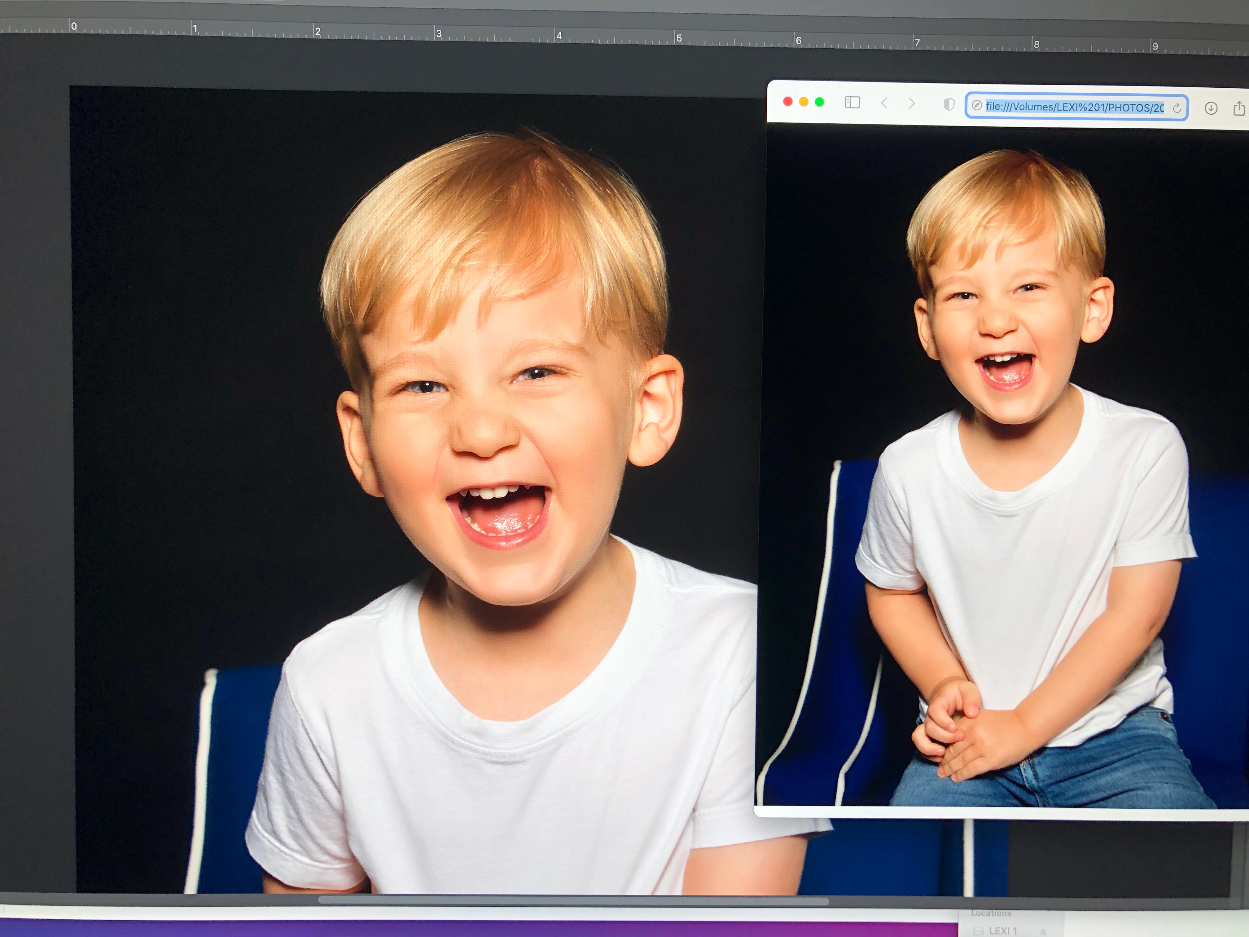
Task: Click the horizontal scrollbar below the canvas
Action: pyautogui.click(x=573, y=901)
